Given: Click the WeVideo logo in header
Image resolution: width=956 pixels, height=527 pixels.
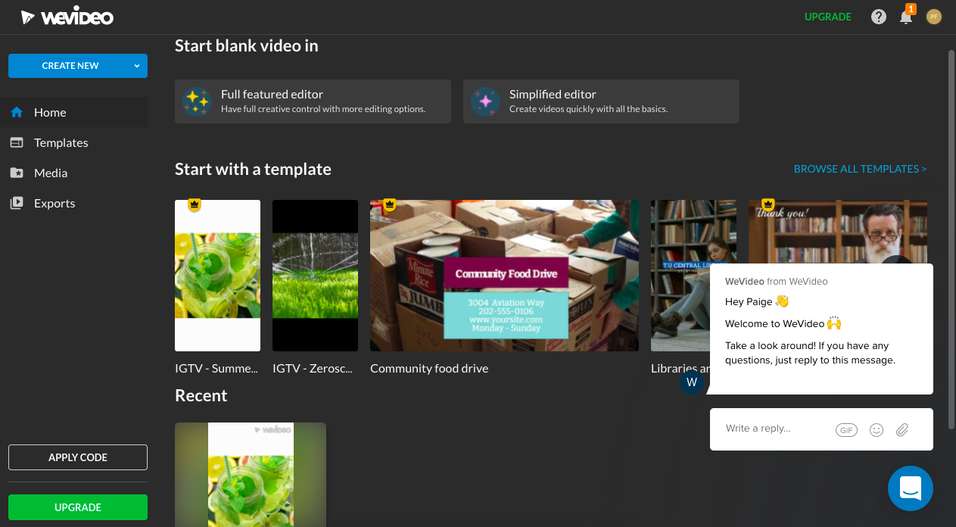Looking at the screenshot, I should click(x=67, y=17).
